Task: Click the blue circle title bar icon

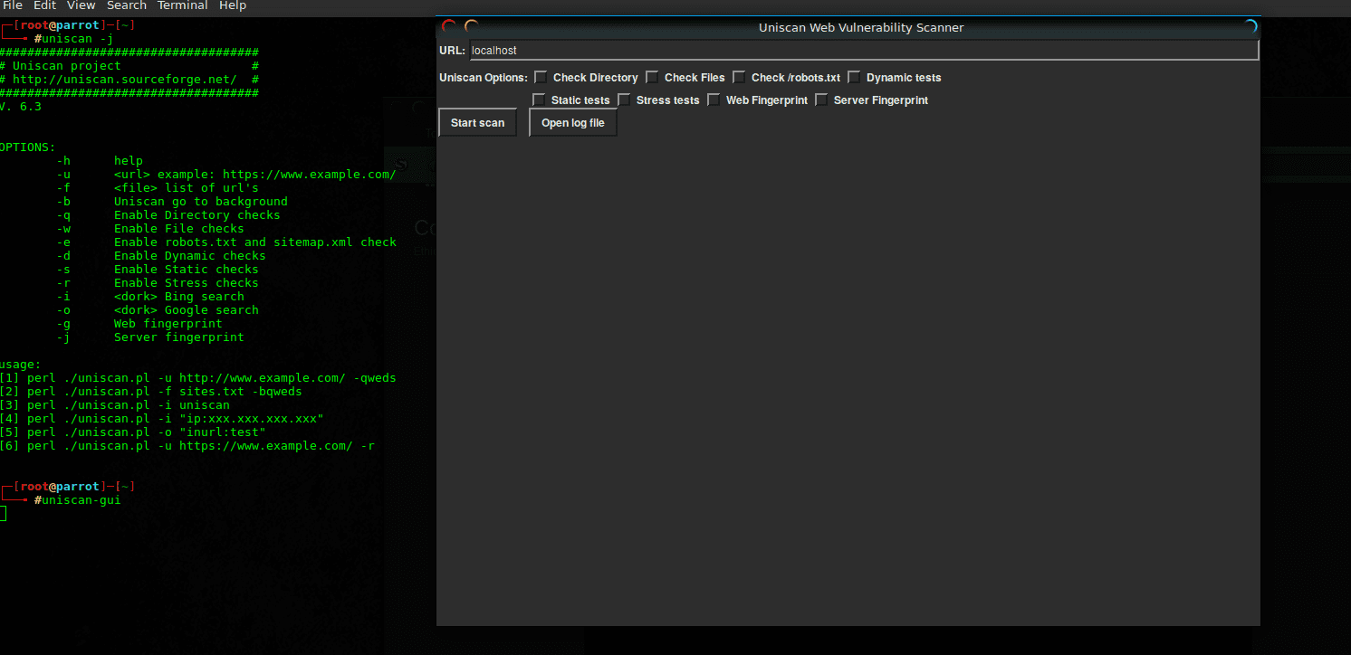Action: click(x=1250, y=27)
